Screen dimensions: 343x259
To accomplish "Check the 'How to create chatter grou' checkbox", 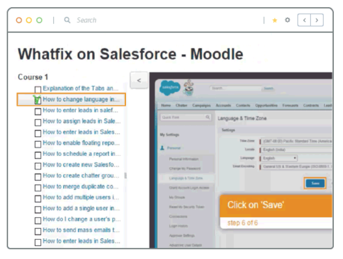I will [x=38, y=177].
